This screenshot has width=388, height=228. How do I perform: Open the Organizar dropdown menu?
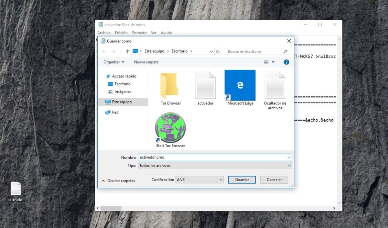[113, 62]
